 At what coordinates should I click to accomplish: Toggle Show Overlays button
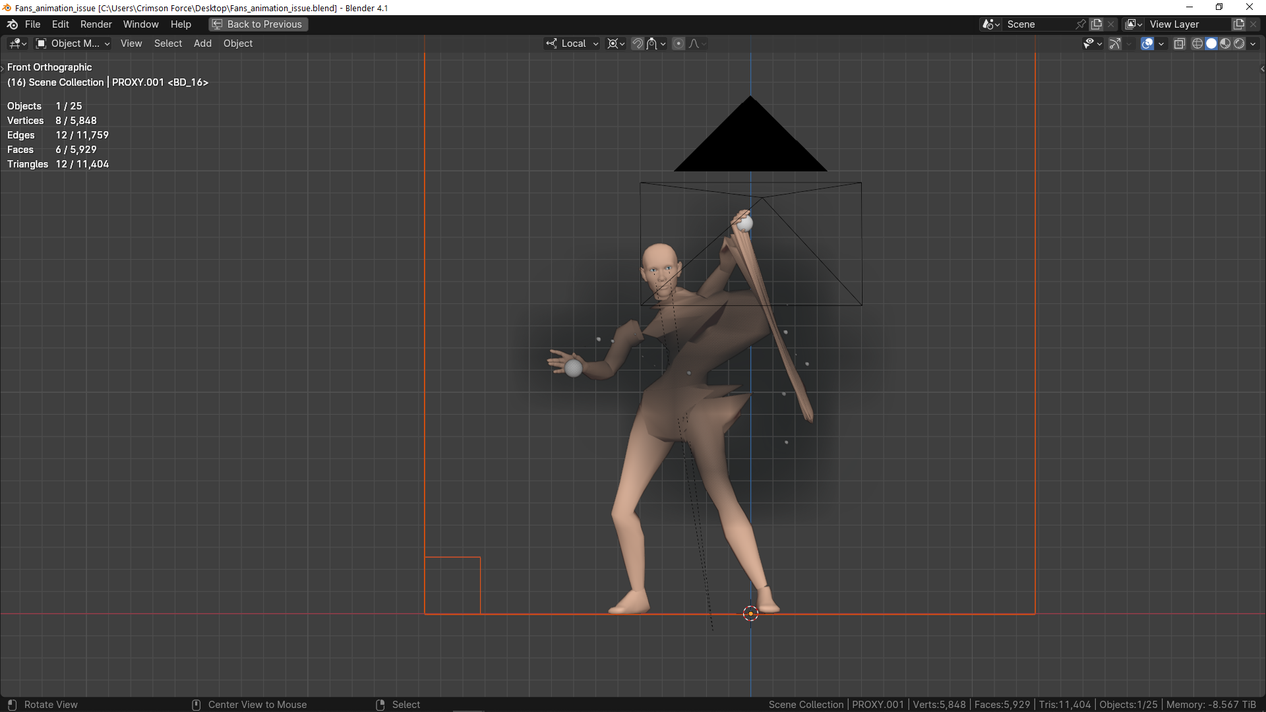click(x=1147, y=44)
